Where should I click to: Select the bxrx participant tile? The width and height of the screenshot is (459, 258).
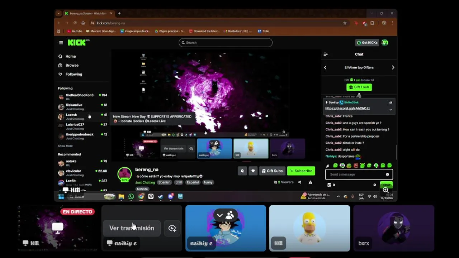394,228
